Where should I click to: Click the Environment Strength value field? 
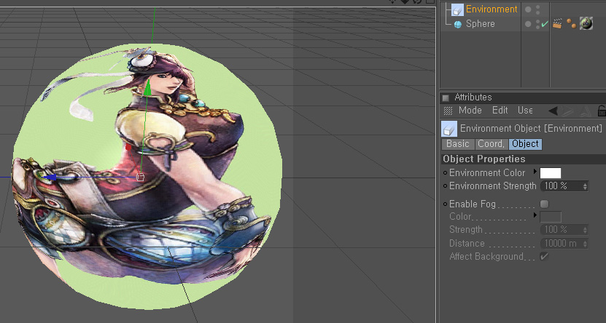560,186
